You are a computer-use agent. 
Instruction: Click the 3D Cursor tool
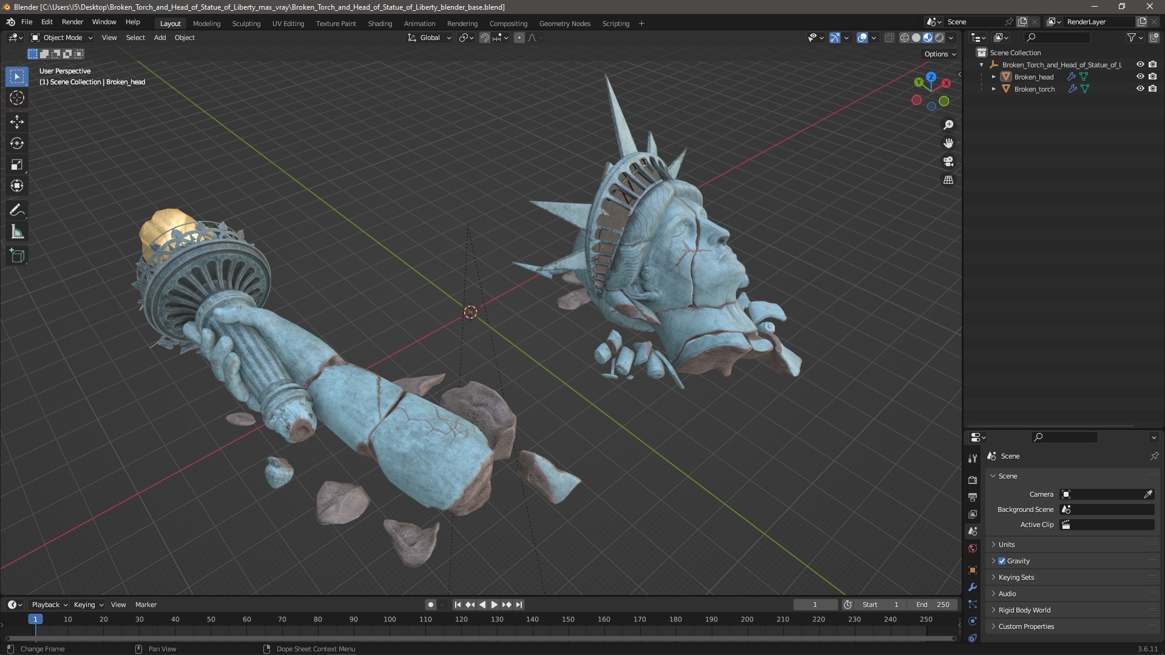coord(17,98)
